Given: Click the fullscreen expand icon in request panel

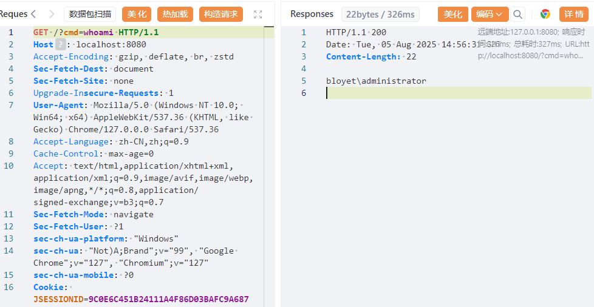Looking at the screenshot, I should tap(258, 14).
